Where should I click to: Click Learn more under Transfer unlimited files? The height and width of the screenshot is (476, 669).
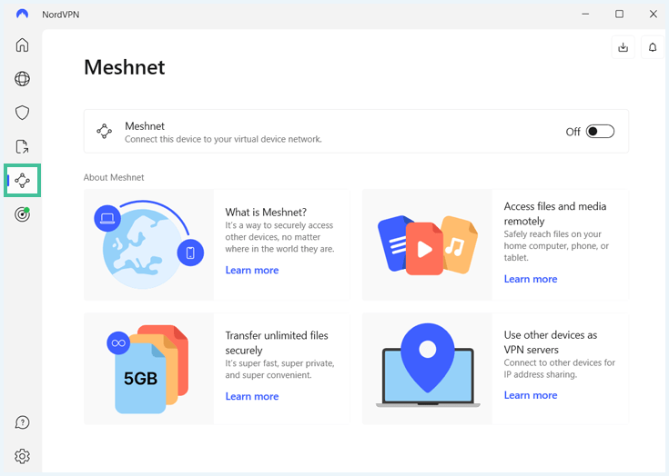point(252,396)
